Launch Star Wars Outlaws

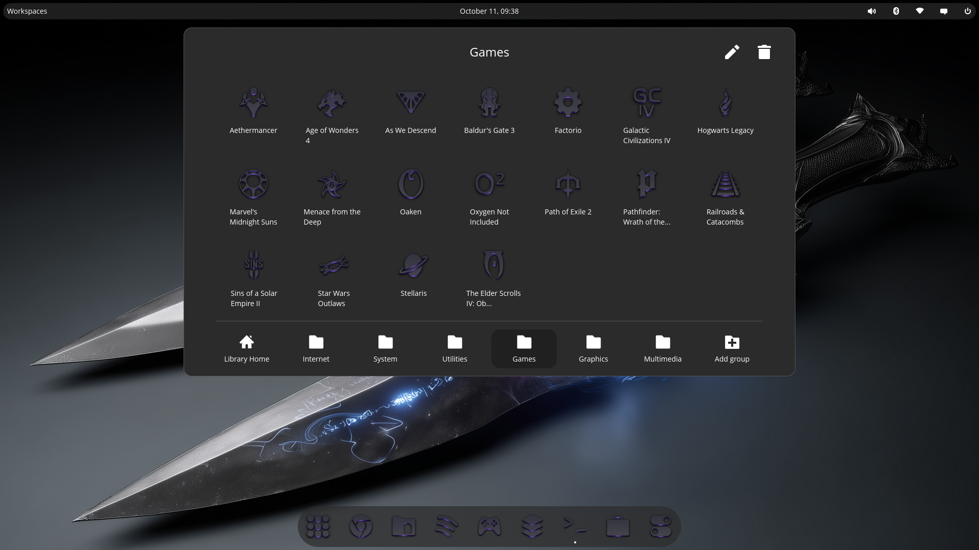pos(333,266)
